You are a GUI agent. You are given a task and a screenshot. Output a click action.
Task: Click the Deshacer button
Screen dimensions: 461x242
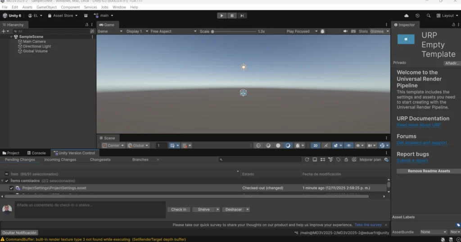coord(234,209)
